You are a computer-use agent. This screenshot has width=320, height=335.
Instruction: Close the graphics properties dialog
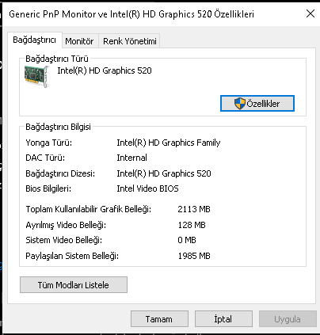pos(310,13)
